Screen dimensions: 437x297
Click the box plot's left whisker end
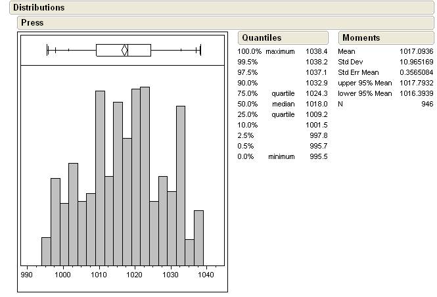[x=47, y=50]
